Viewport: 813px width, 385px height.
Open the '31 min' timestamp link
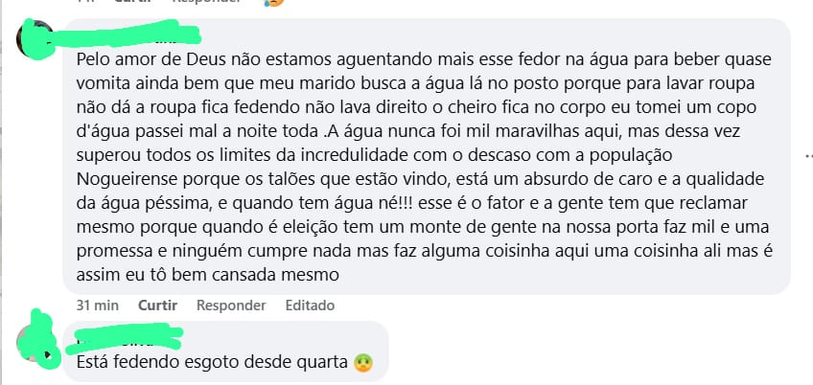[97, 306]
